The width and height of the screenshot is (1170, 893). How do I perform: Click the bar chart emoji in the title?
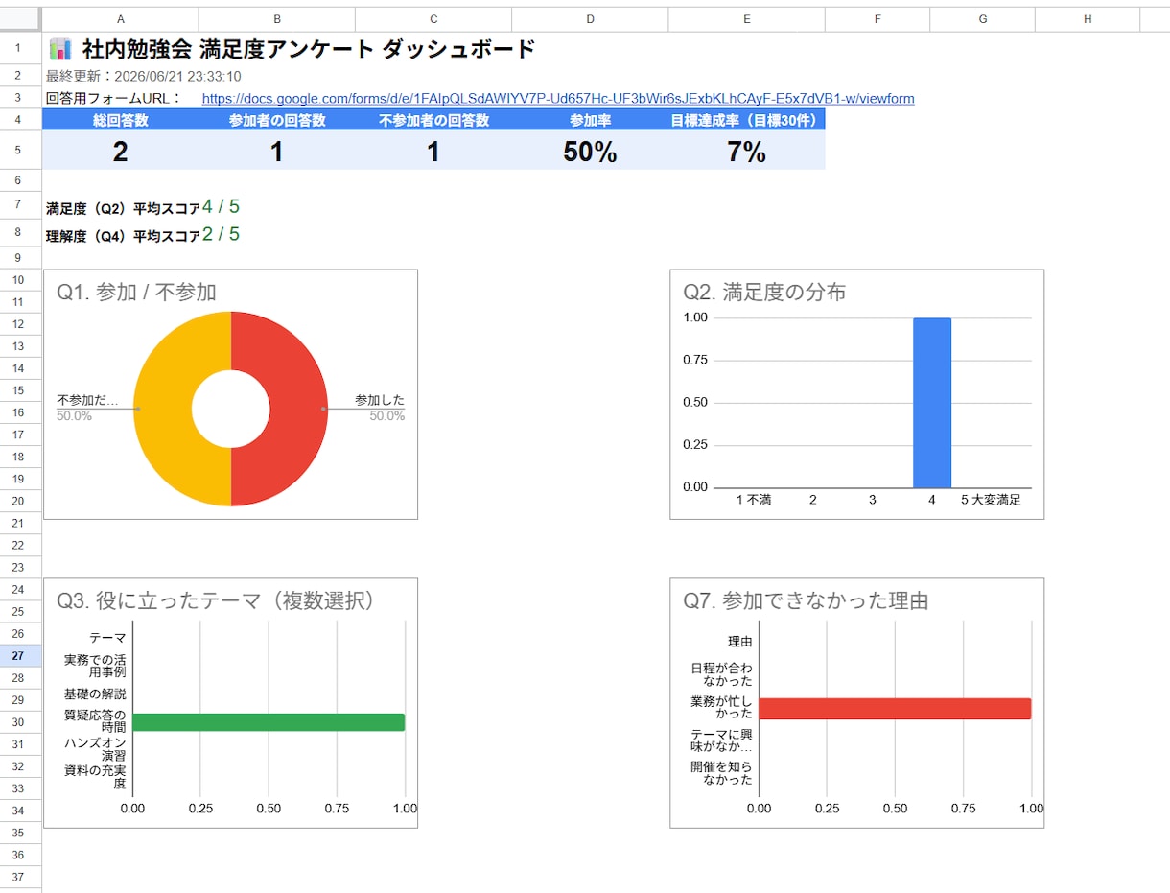(x=60, y=49)
